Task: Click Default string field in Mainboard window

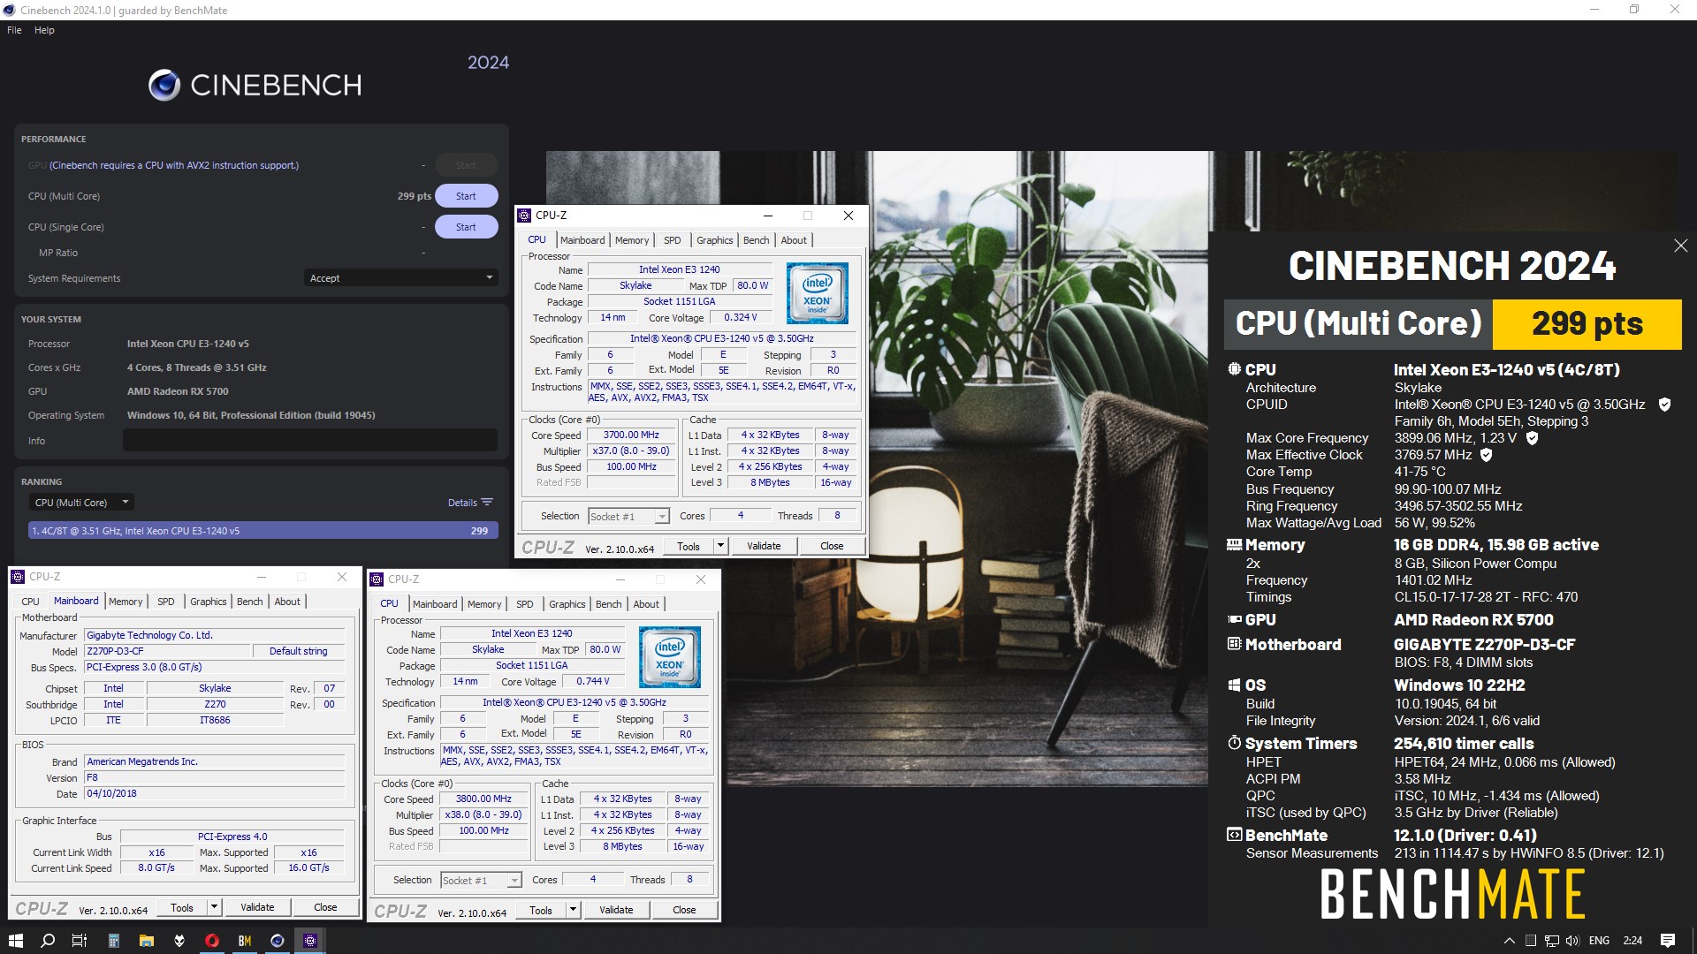Action: point(298,651)
